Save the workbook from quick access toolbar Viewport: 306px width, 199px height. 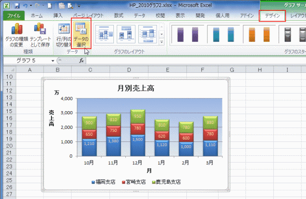coord(17,6)
